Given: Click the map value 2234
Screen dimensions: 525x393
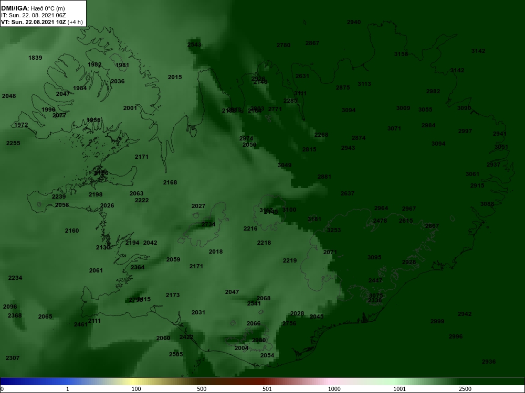Looking at the screenshot, I should click(x=15, y=278).
